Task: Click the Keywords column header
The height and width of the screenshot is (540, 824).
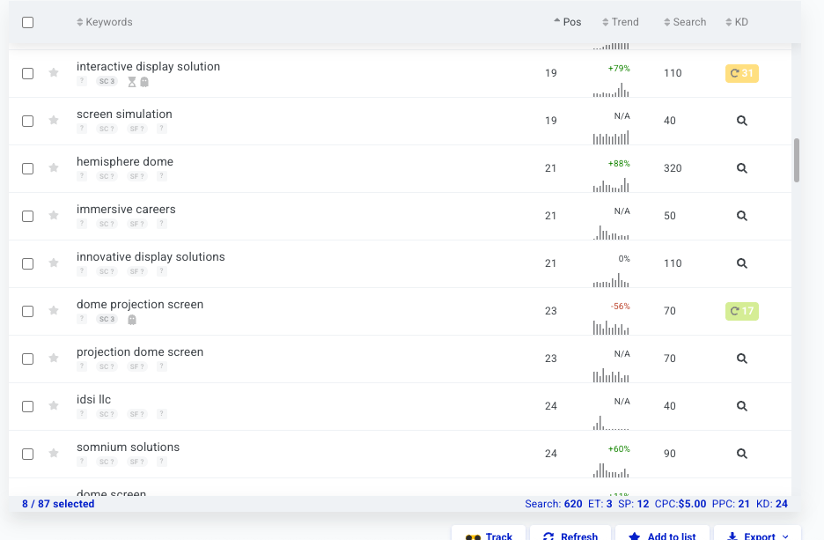Action: [104, 21]
